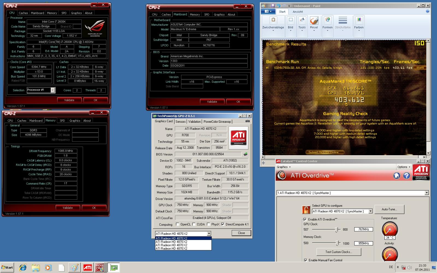Select the last ATI Radeon HD 4870 X2 list entry
The height and width of the screenshot is (273, 437).
point(183,248)
